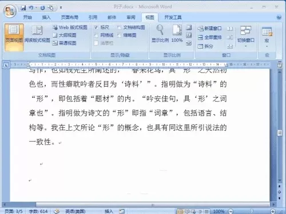
Task: Switch to Web 版式视图
Action: click(70, 27)
